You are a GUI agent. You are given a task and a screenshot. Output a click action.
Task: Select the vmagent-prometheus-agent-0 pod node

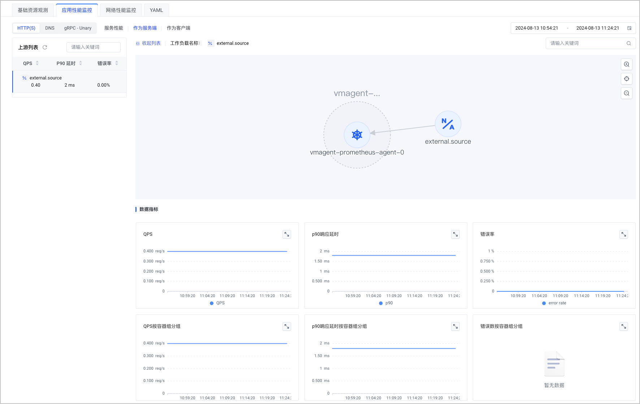click(357, 135)
